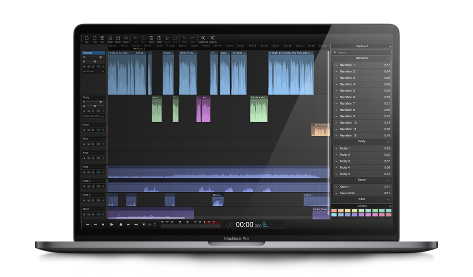Arm the Karen track for recording

coord(84,130)
